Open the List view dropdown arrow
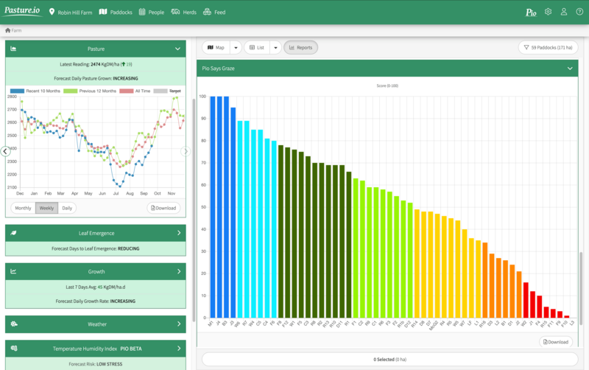 (275, 48)
